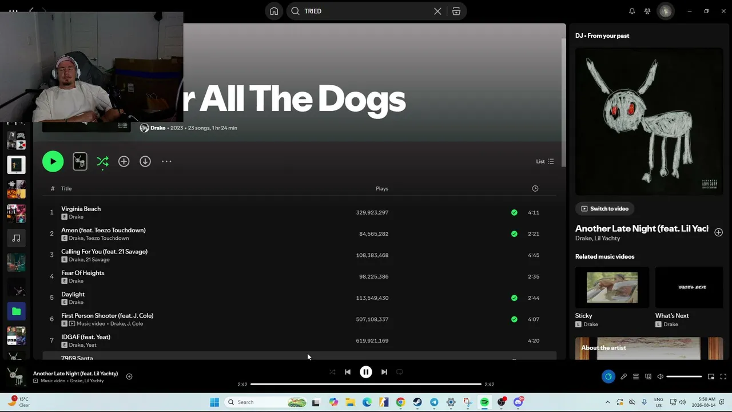Toggle shuffle in the playback bar
732x412 pixels.
tap(332, 372)
